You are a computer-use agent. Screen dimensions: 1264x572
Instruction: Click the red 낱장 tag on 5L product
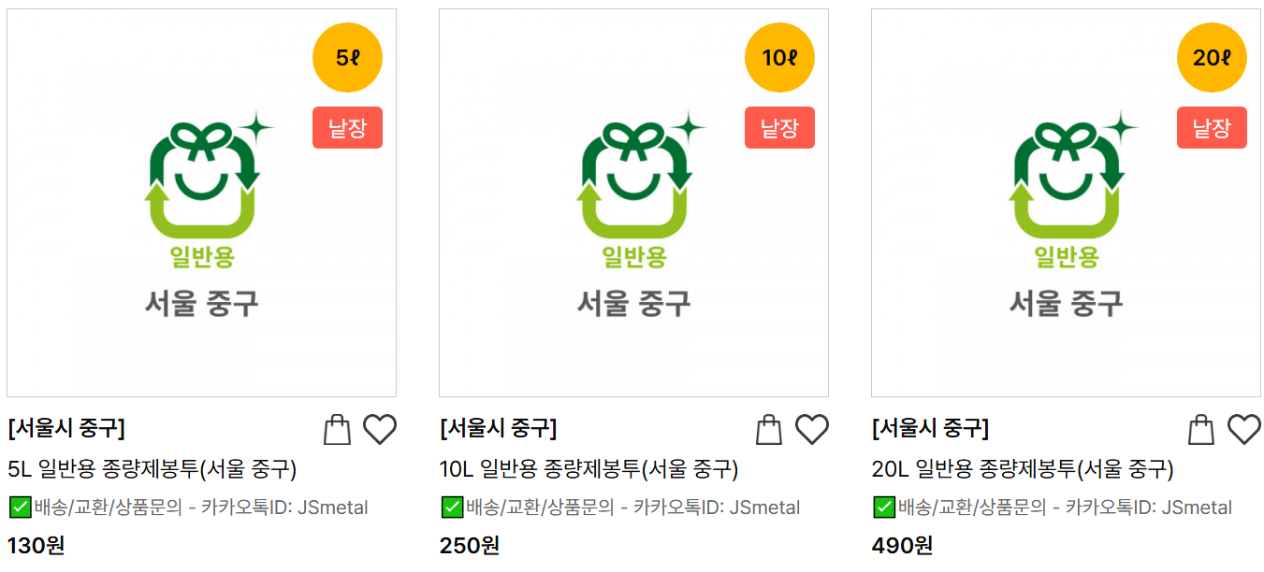[347, 128]
